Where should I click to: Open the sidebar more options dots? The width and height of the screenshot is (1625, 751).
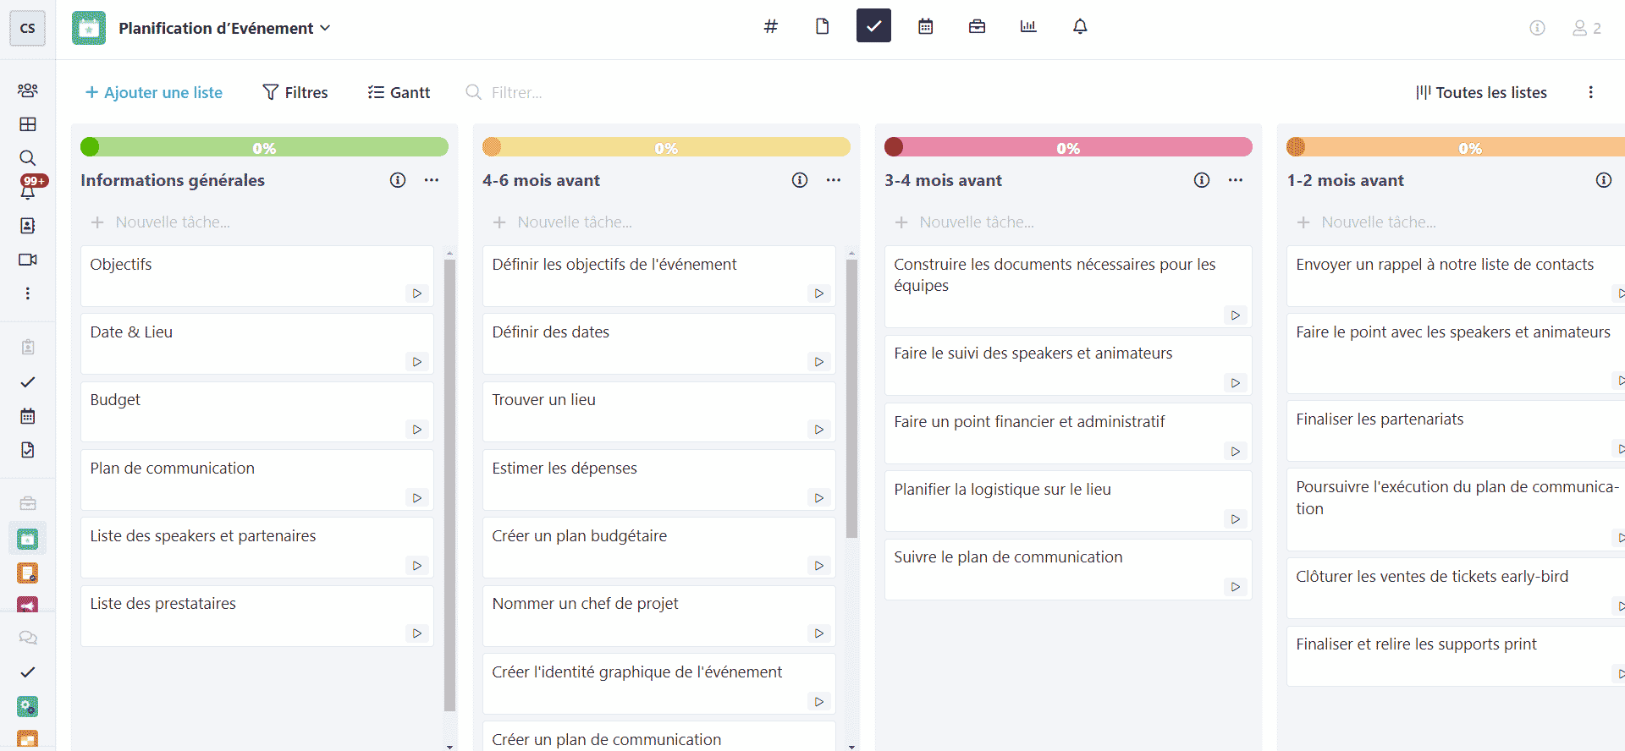click(x=28, y=293)
